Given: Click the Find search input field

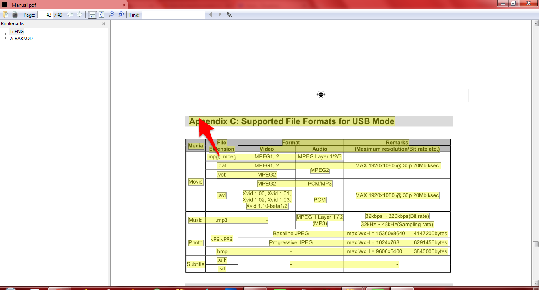Looking at the screenshot, I should tap(174, 15).
